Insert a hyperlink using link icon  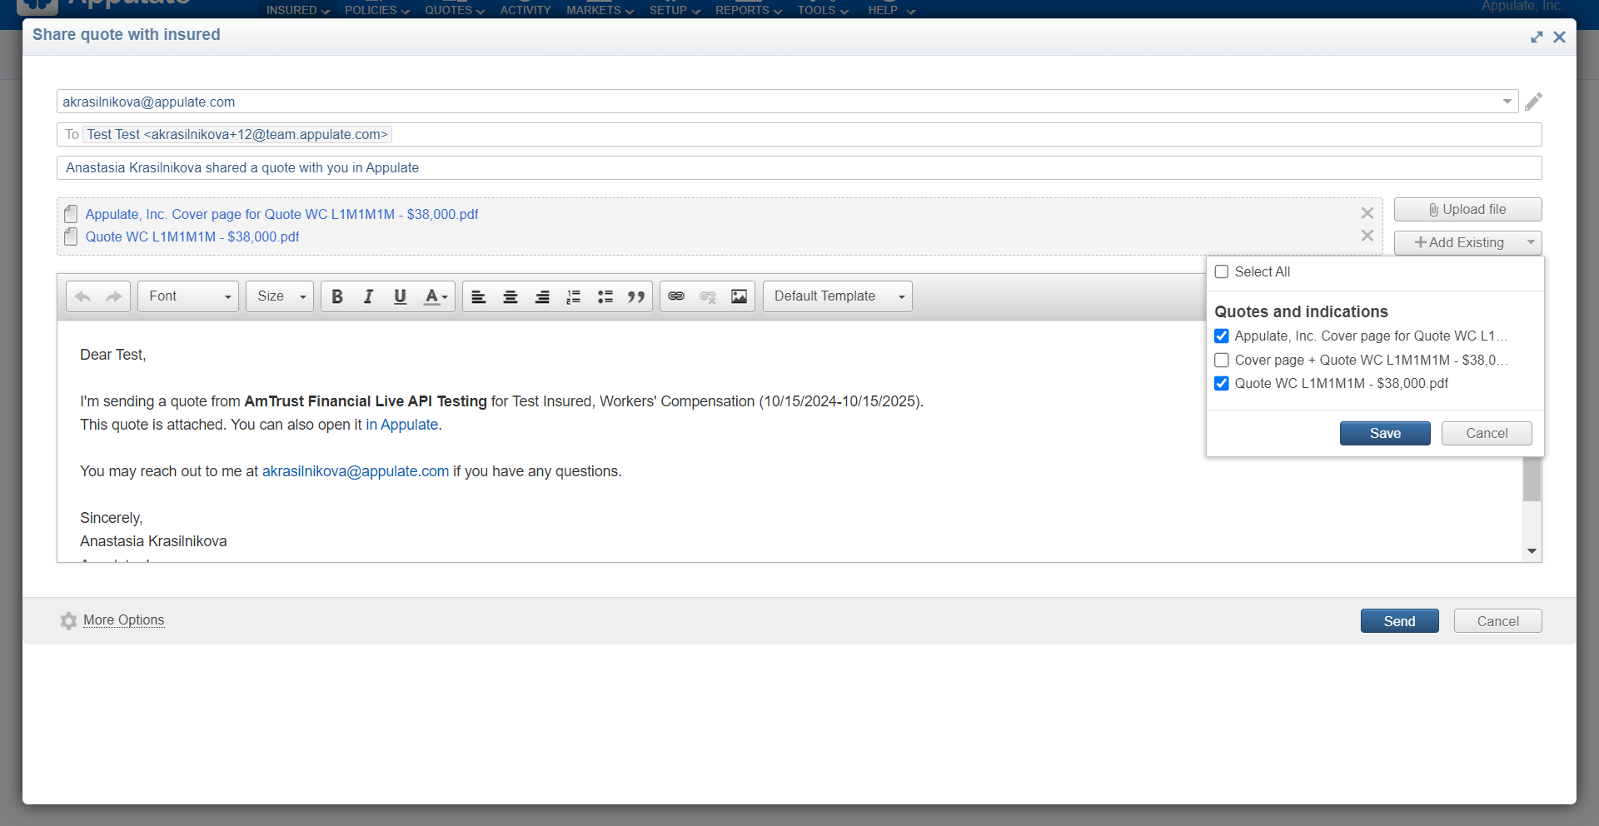point(676,296)
